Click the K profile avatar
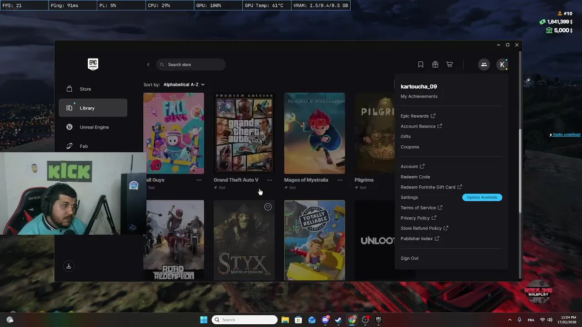 click(x=502, y=64)
